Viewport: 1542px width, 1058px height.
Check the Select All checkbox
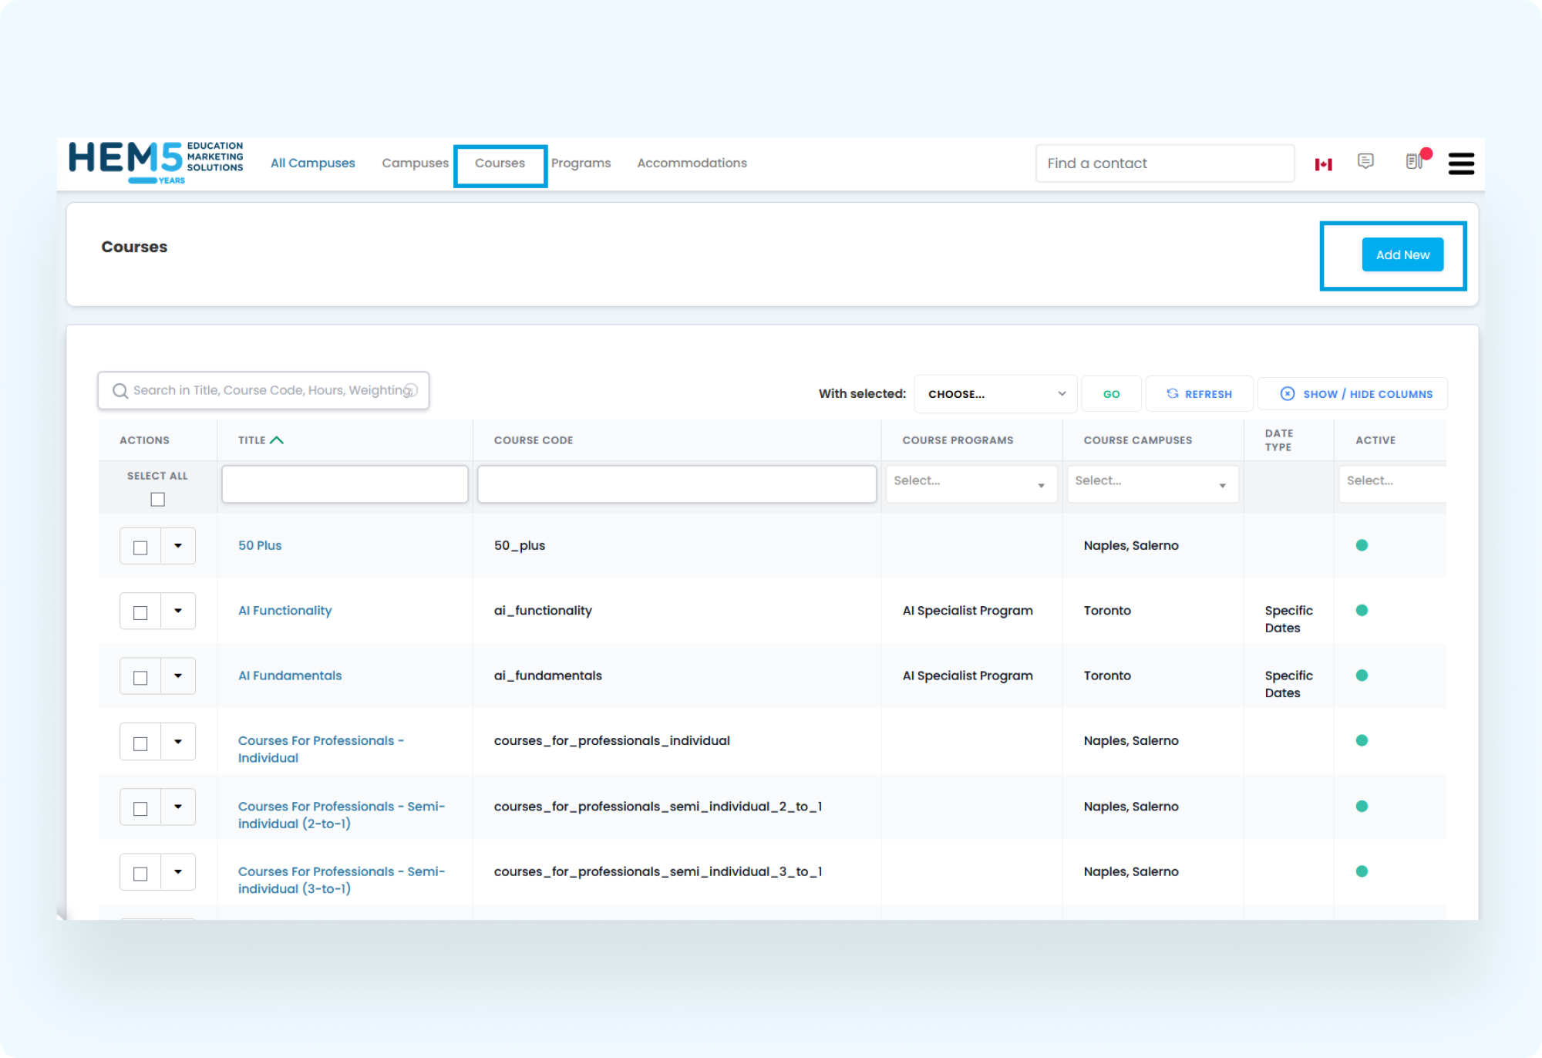point(157,500)
